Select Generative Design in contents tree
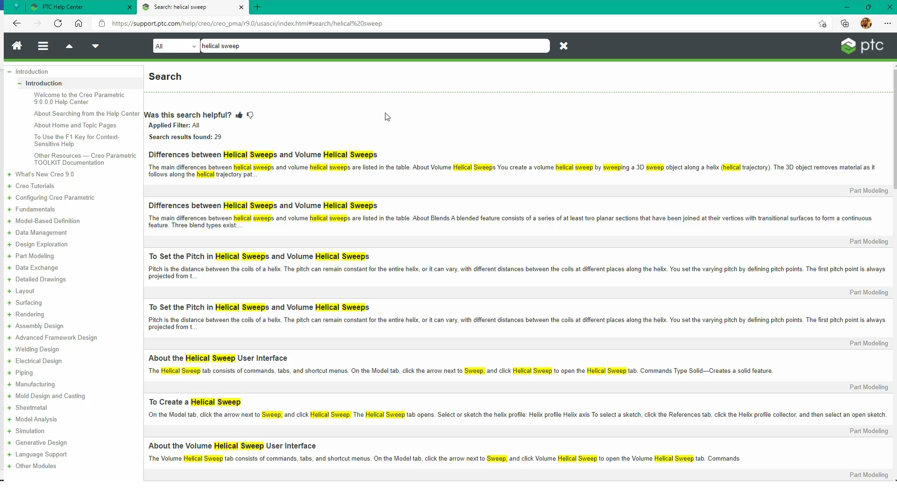897x504 pixels. pos(41,442)
